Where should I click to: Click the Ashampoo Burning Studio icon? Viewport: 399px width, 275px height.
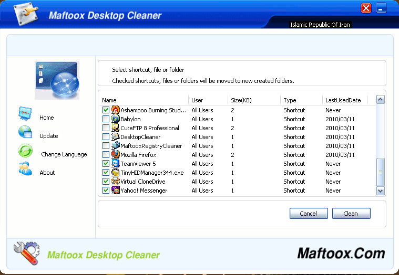point(115,110)
